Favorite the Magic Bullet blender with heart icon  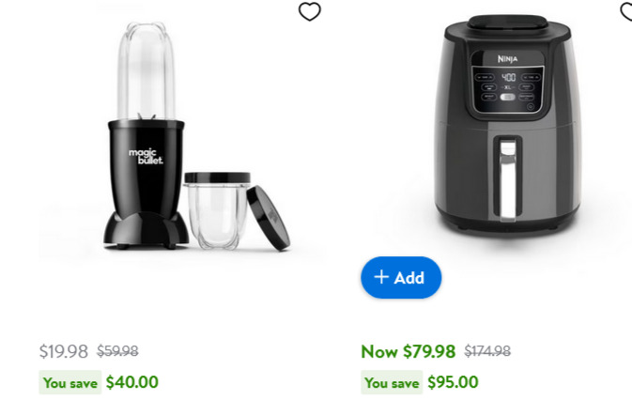tap(310, 11)
